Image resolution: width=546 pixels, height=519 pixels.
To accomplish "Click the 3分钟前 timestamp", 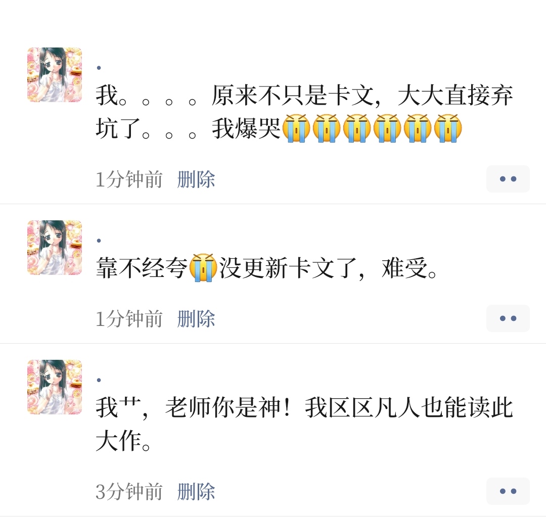I will click(x=129, y=492).
